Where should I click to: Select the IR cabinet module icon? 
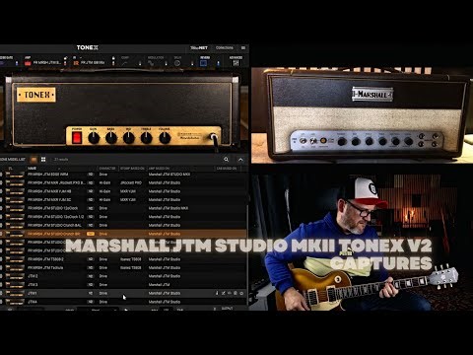pyautogui.click(x=76, y=63)
